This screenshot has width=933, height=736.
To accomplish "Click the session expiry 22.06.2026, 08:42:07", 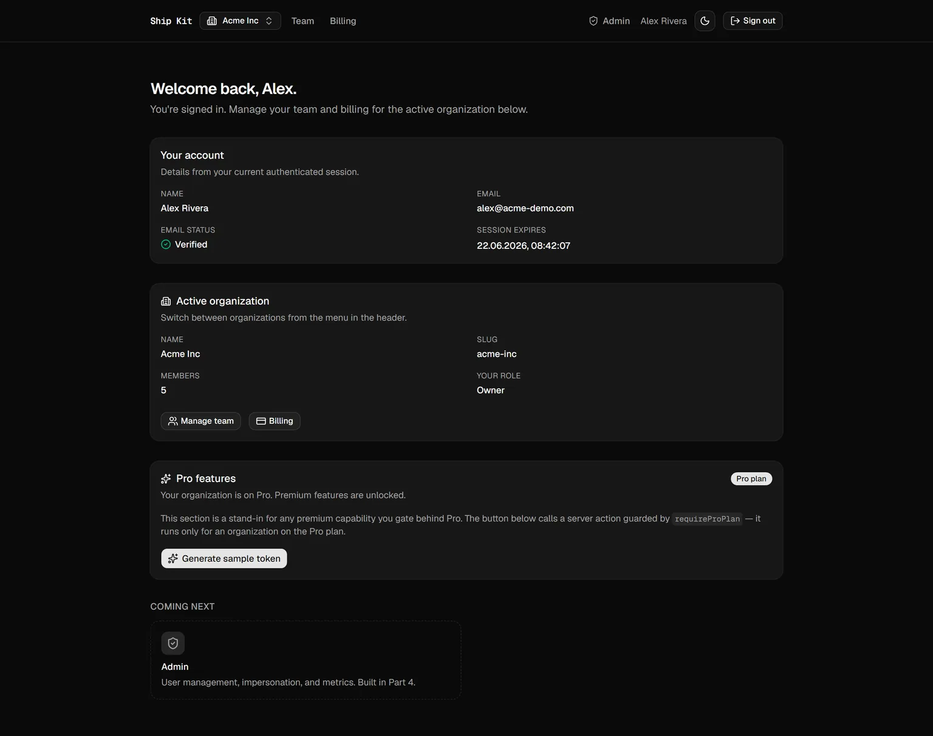I will [x=524, y=245].
